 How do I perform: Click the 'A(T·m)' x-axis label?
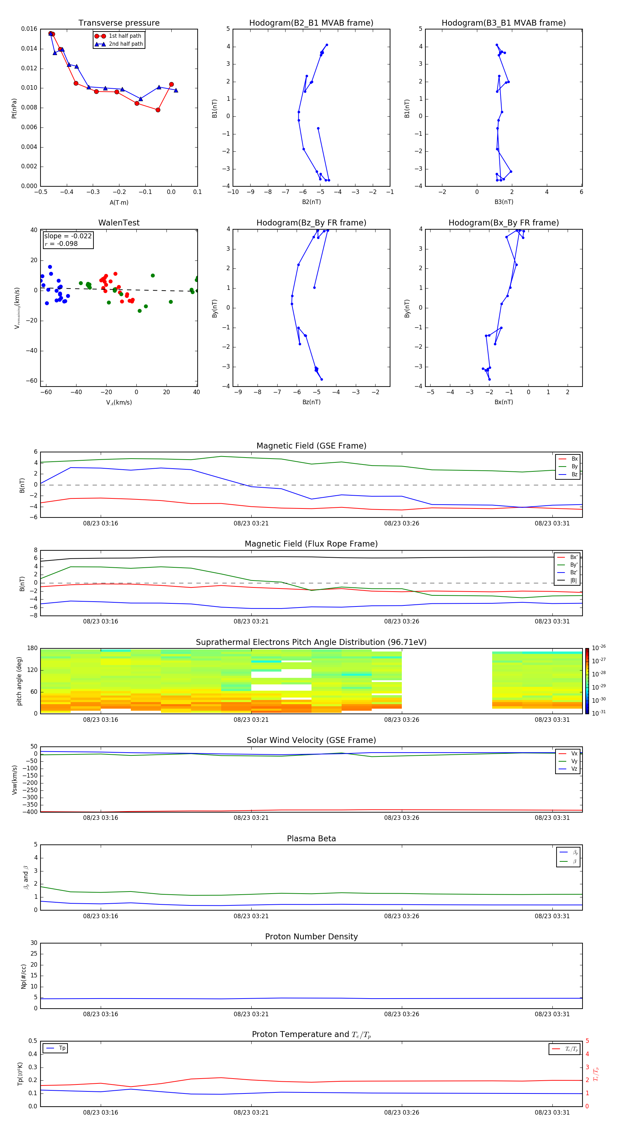click(x=119, y=203)
